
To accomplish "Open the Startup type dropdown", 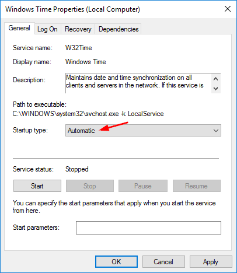I will point(143,131).
